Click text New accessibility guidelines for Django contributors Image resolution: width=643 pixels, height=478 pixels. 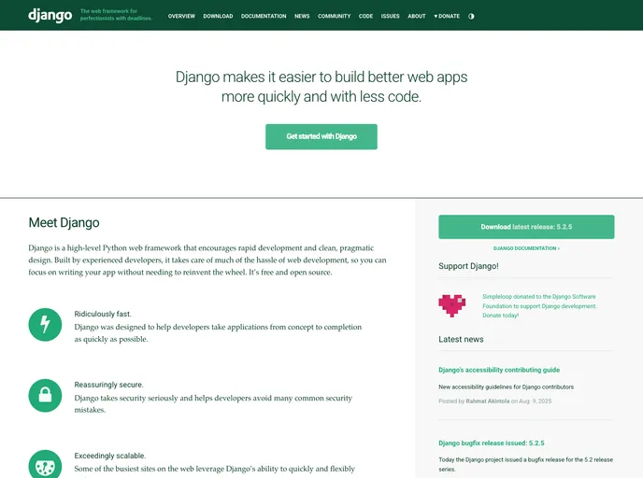[506, 387]
